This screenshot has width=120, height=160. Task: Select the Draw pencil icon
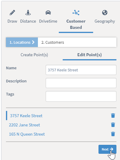[x=13, y=13]
